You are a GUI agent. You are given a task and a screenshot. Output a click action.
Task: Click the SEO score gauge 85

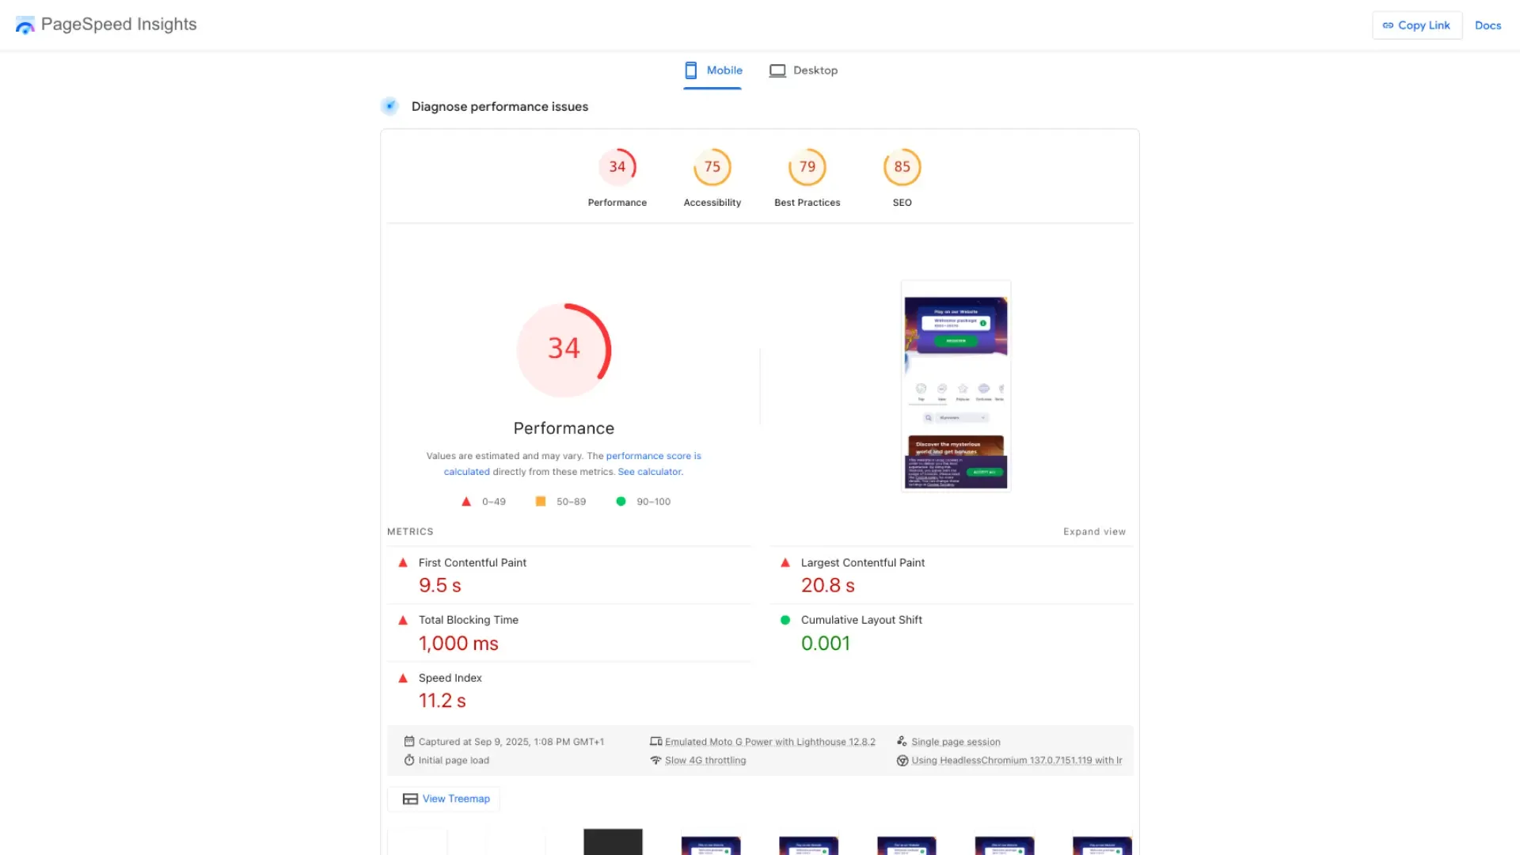coord(902,167)
